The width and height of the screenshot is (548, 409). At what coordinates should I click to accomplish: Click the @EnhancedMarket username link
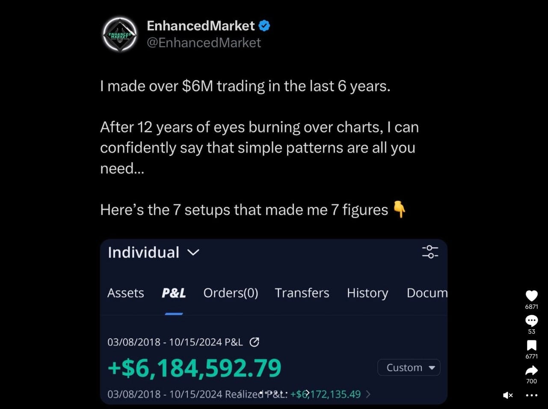pyautogui.click(x=204, y=42)
